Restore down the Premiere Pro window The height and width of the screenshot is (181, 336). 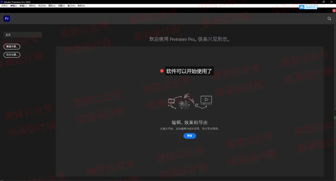[324, 2]
